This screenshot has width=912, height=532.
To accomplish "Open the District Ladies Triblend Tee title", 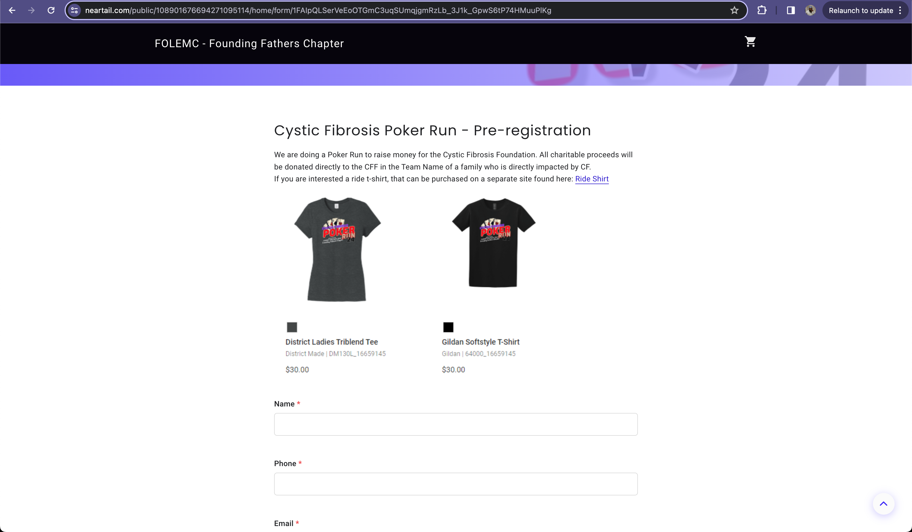I will (x=331, y=342).
